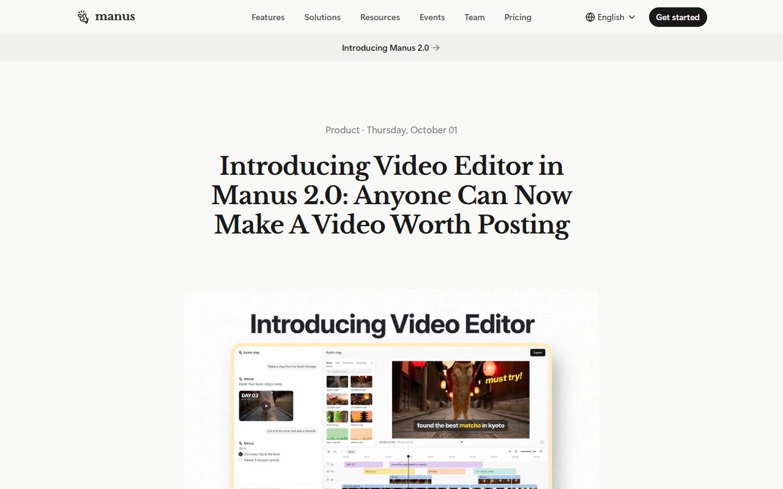Click the Introducing Video Editor hero image
Screen dimensions: 783x489
pyautogui.click(x=391, y=389)
